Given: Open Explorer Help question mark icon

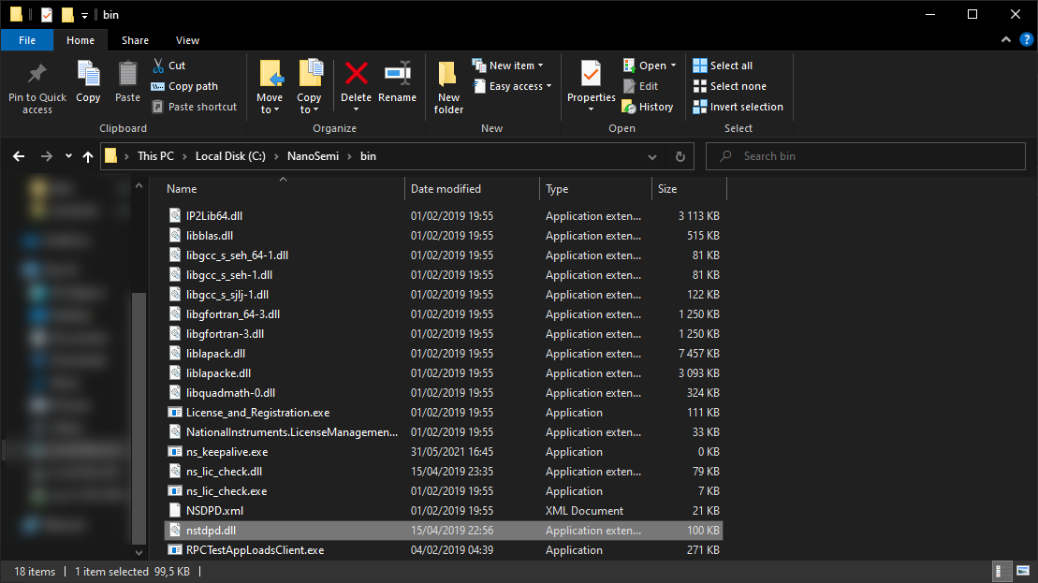Looking at the screenshot, I should click(x=1026, y=39).
